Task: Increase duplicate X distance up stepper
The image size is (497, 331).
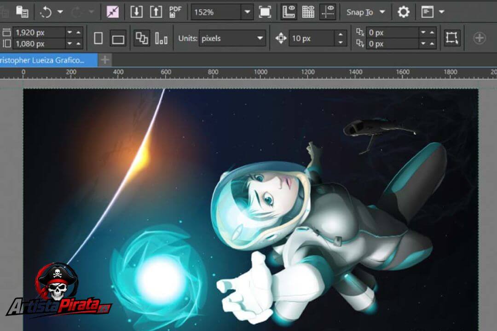Action: click(432, 32)
